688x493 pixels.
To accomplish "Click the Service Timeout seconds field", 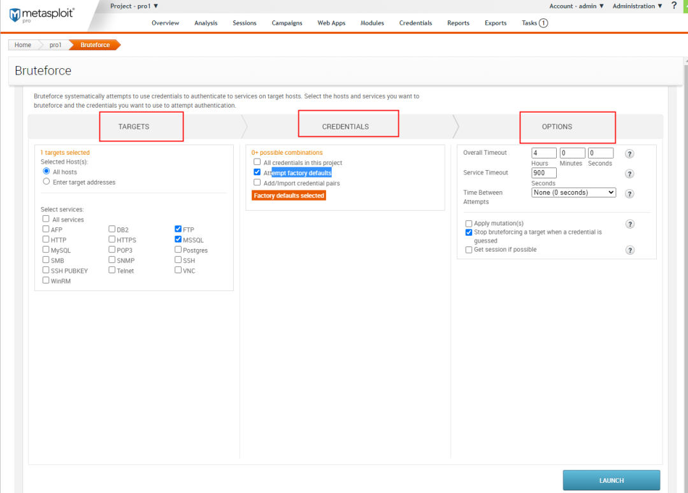I will (543, 173).
